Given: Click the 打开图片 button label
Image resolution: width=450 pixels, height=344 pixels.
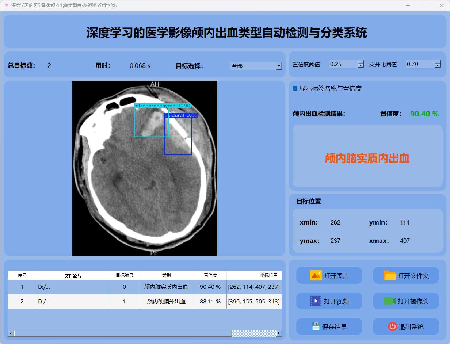Looking at the screenshot, I should [336, 276].
